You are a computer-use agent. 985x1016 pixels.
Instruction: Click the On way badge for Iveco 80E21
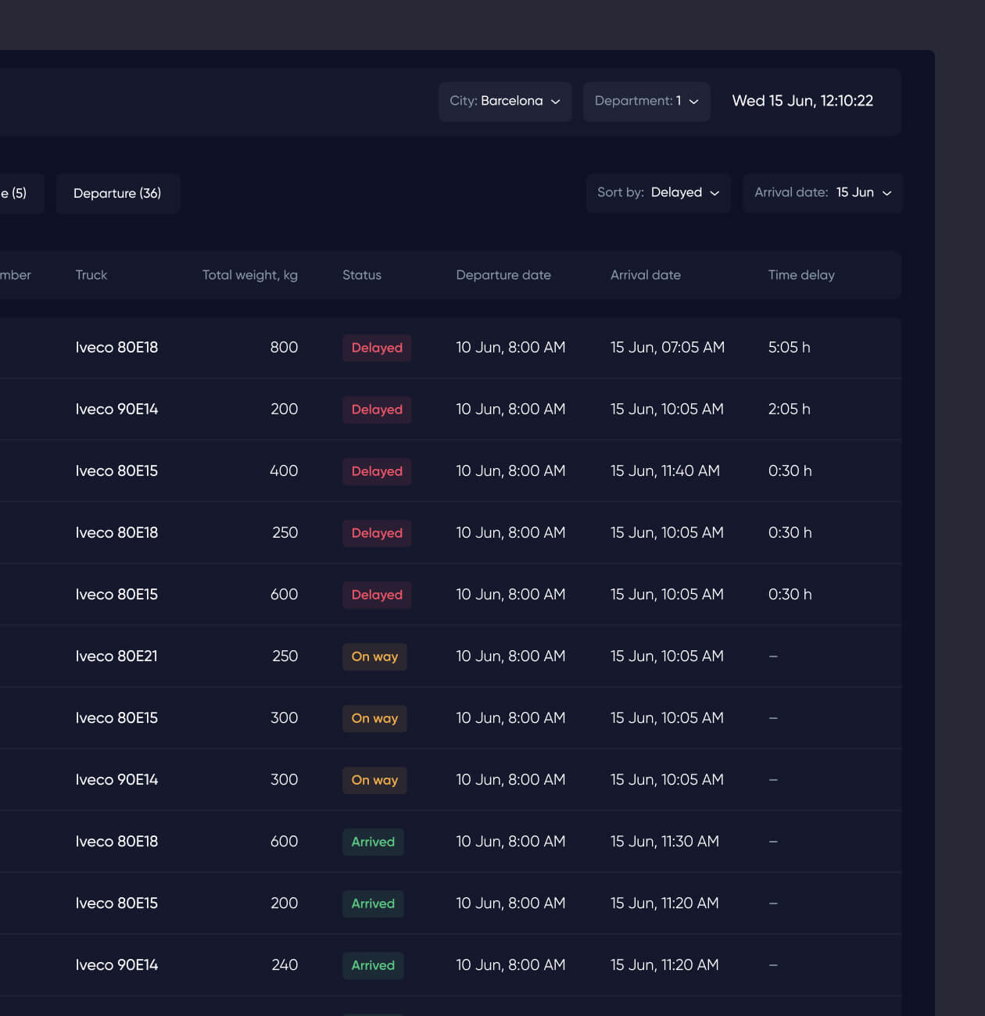pyautogui.click(x=374, y=656)
